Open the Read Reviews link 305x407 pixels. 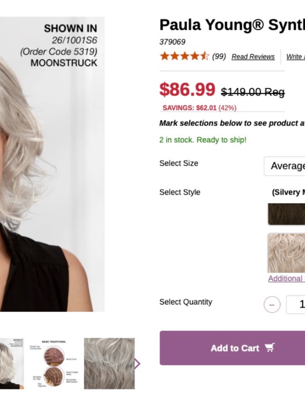pyautogui.click(x=253, y=57)
